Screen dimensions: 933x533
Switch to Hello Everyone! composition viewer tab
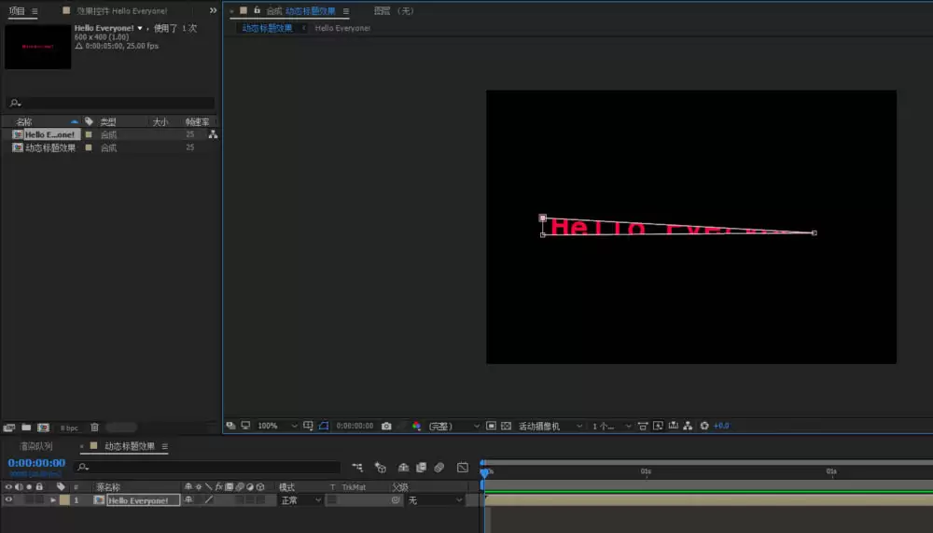(342, 28)
